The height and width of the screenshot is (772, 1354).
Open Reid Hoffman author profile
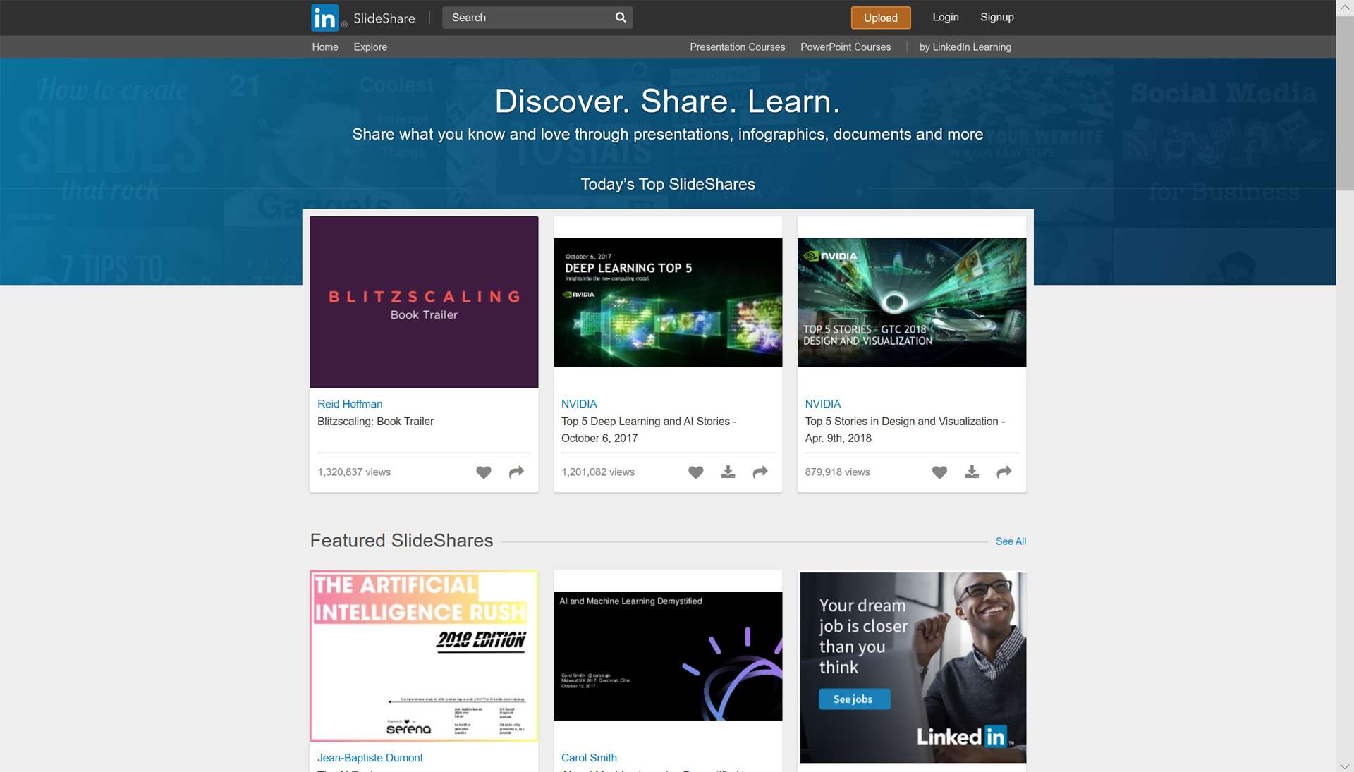coord(350,404)
